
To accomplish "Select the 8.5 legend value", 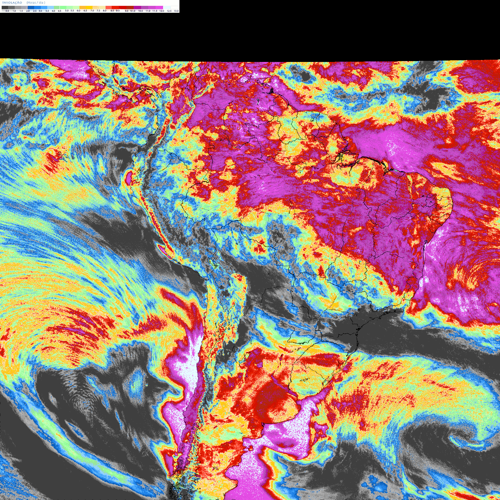I will pyautogui.click(x=112, y=11).
